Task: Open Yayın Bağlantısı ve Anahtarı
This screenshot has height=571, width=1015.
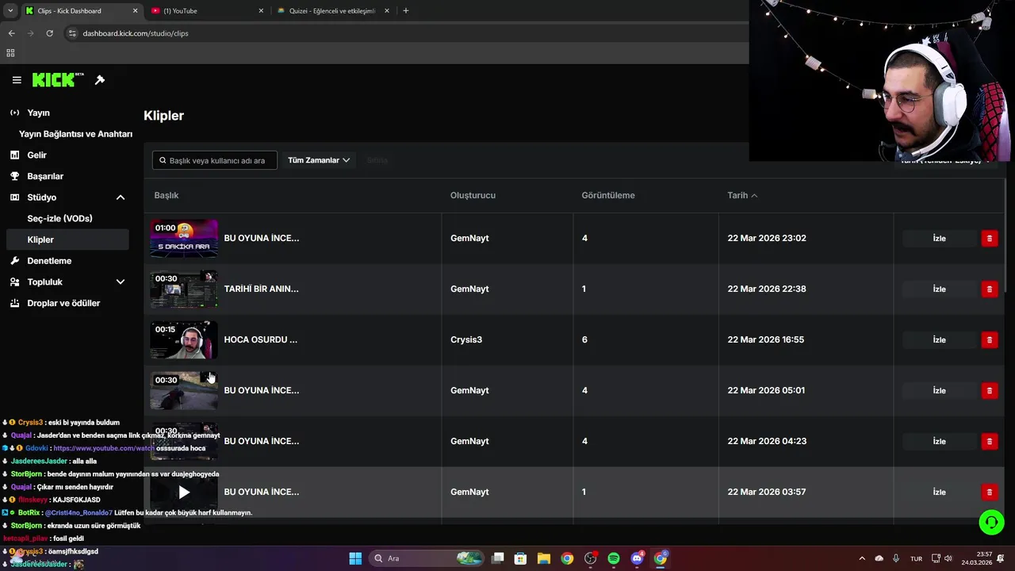Action: [x=75, y=134]
